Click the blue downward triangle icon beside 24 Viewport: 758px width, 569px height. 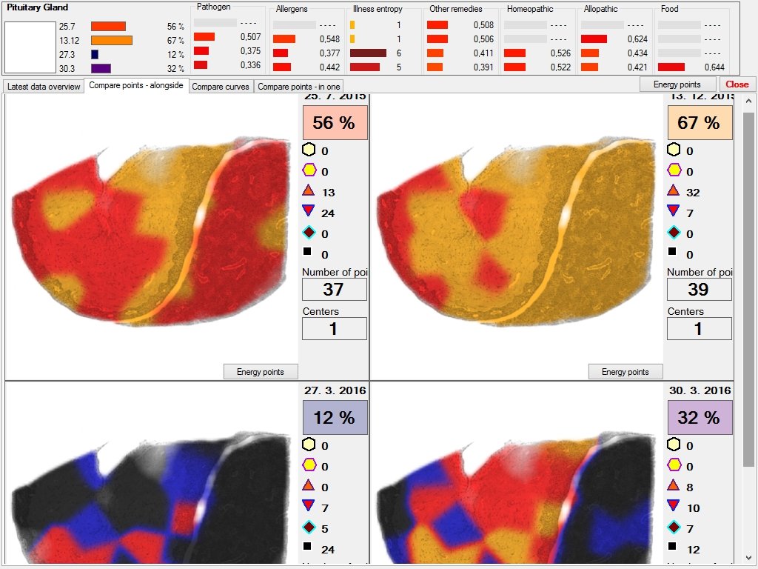coord(309,212)
